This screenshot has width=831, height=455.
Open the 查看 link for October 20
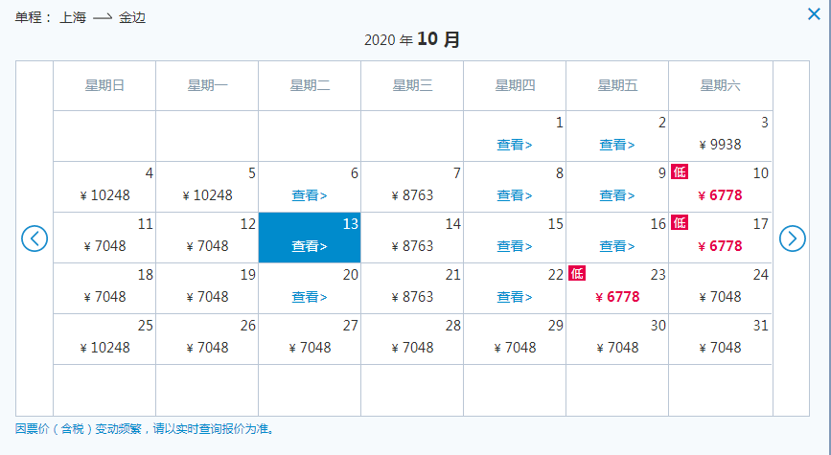310,297
